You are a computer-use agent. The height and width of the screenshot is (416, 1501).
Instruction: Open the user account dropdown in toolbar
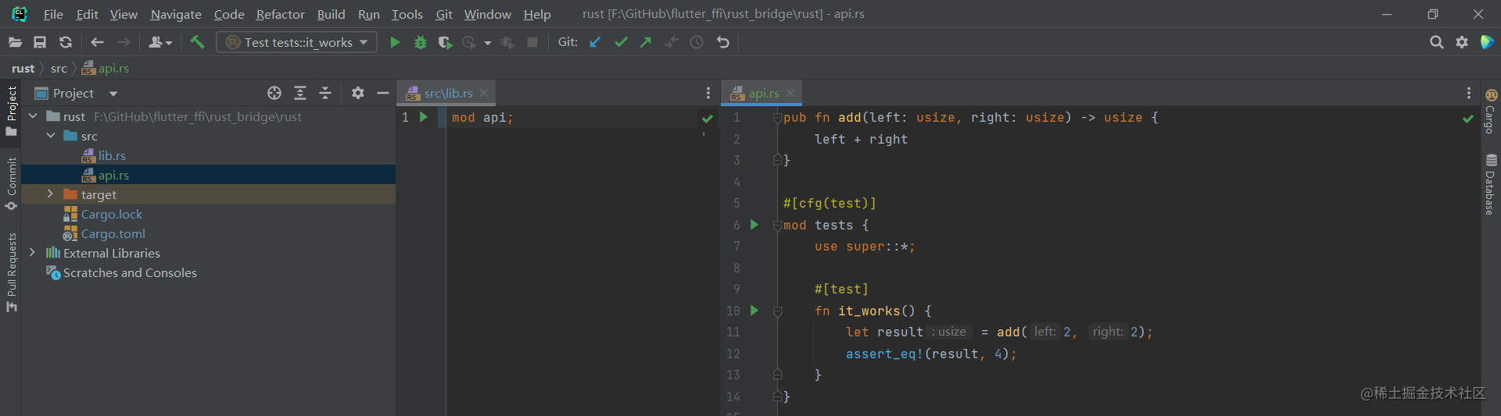(x=159, y=42)
